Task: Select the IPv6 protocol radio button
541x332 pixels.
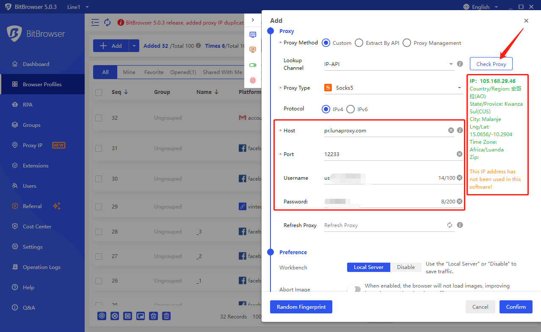Action: [x=351, y=109]
